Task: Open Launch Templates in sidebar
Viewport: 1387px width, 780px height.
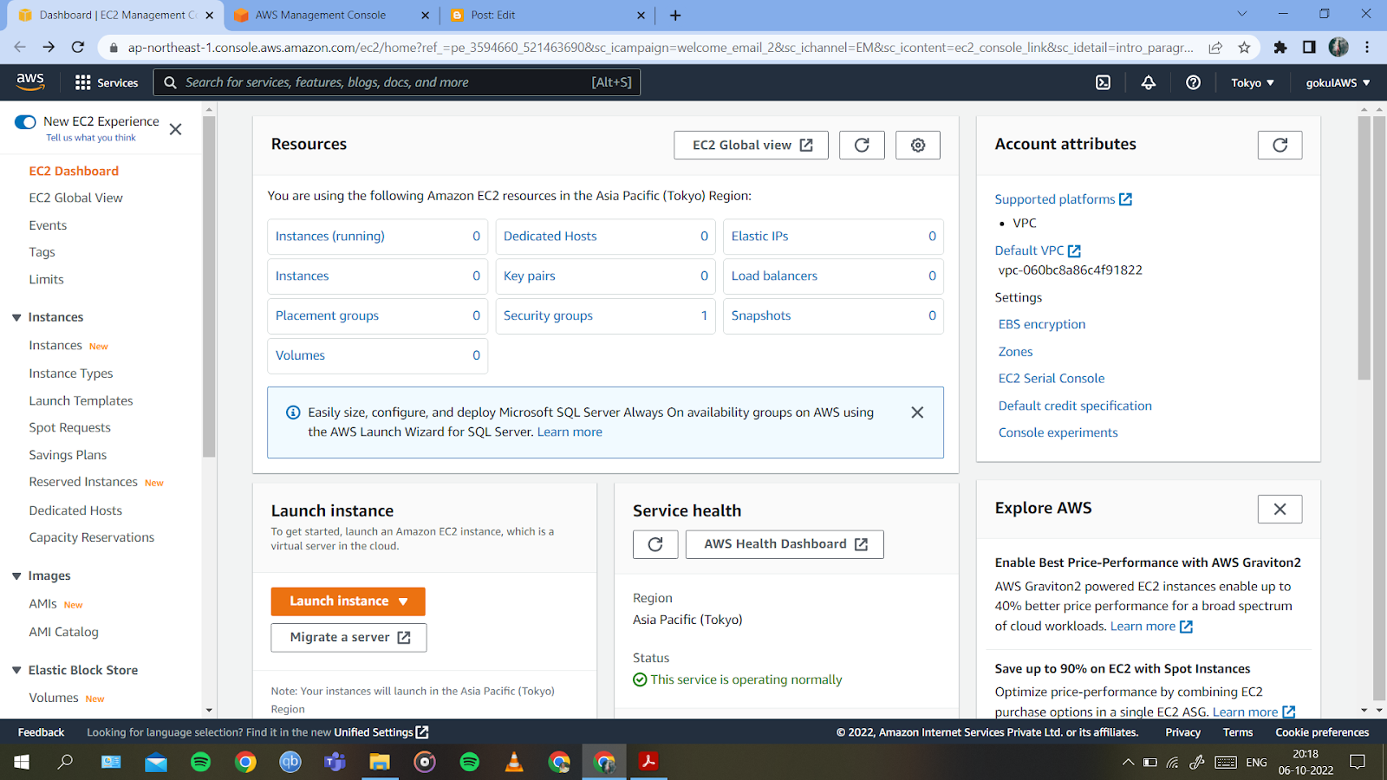Action: [81, 400]
